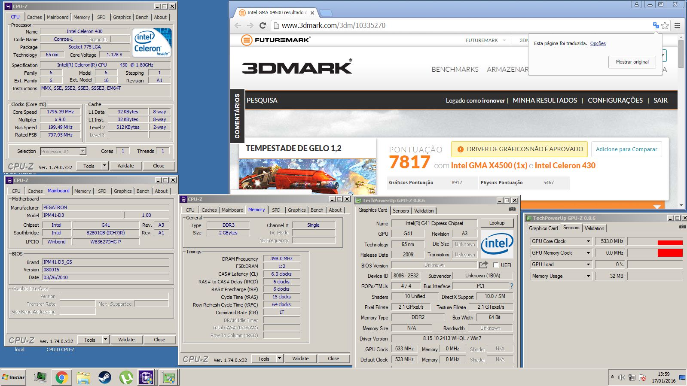This screenshot has height=386, width=687.
Task: Open GPU Load sensor dropdown
Action: 588,264
